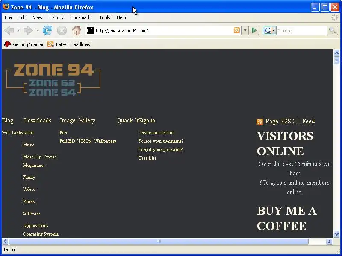Open the File menu
This screenshot has width=342, height=256.
tap(8, 17)
